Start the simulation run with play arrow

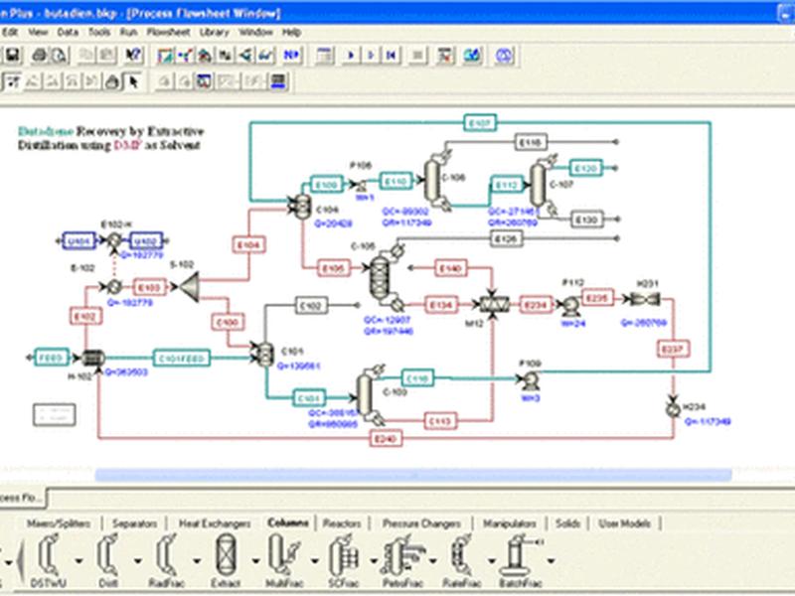click(x=350, y=55)
